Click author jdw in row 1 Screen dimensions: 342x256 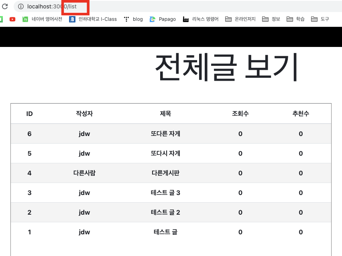[84, 232]
